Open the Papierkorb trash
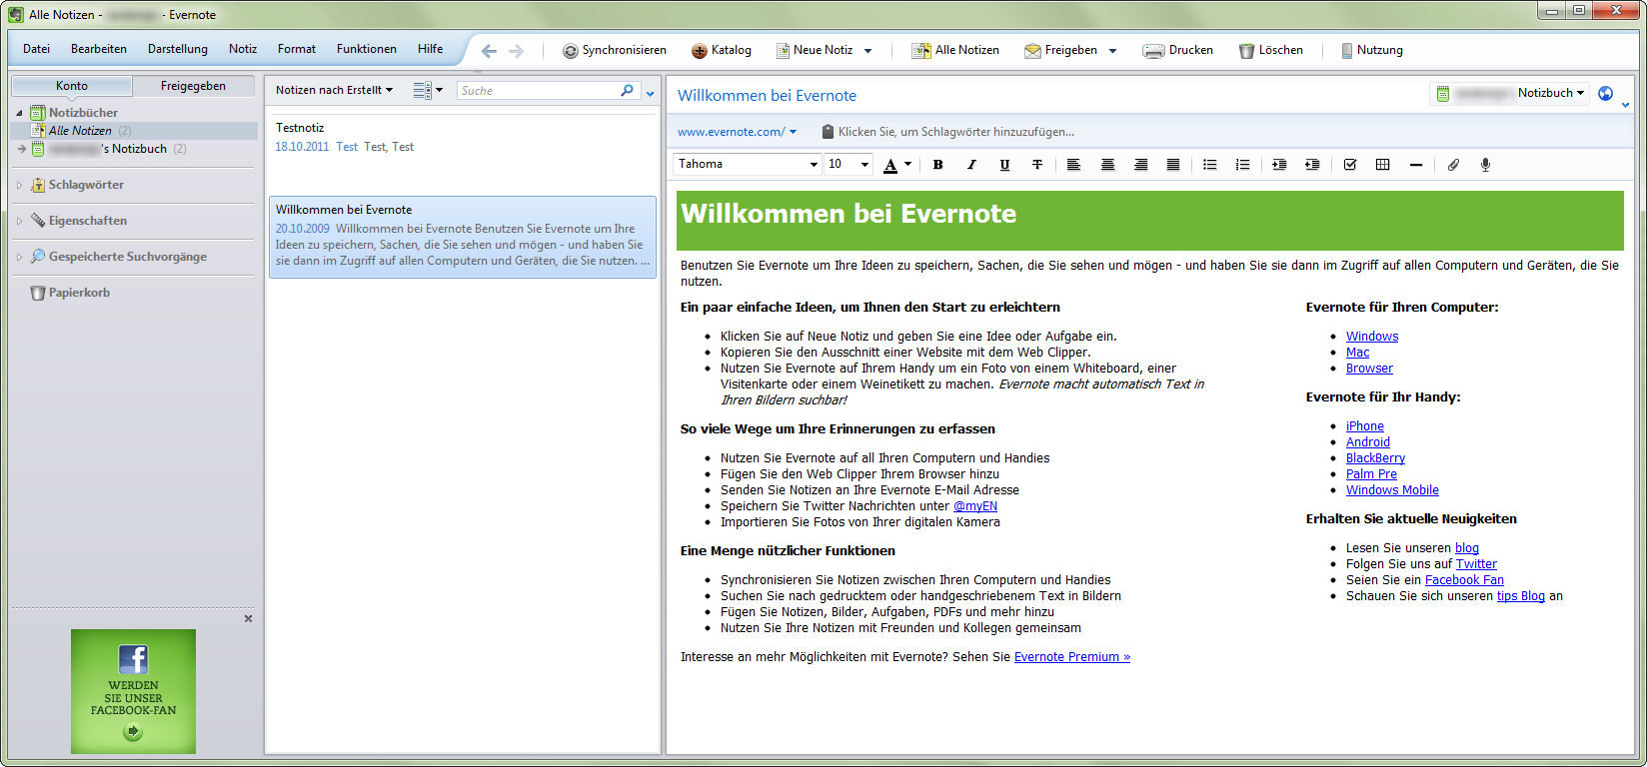This screenshot has height=767, width=1647. pos(70,293)
